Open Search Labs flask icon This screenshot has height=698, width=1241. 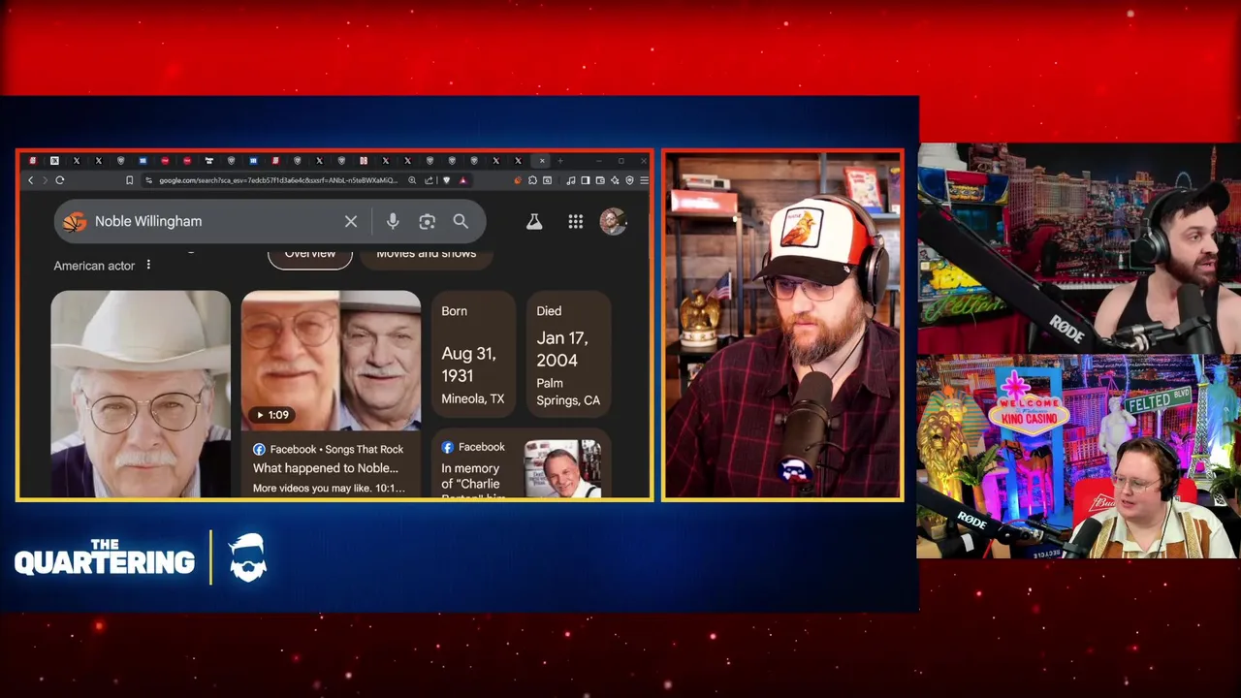[534, 221]
